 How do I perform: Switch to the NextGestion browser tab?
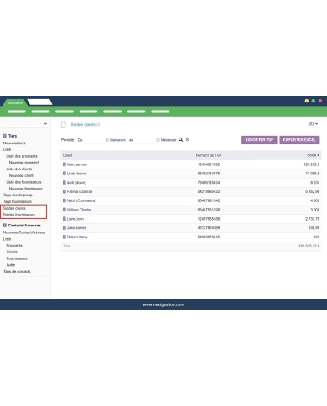tap(15, 102)
